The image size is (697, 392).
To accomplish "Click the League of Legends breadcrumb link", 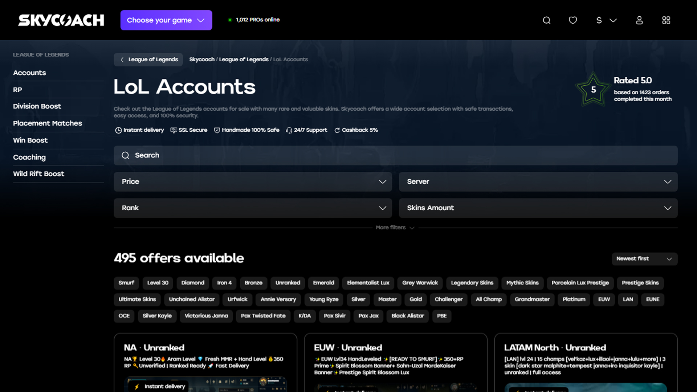I will pos(243,59).
